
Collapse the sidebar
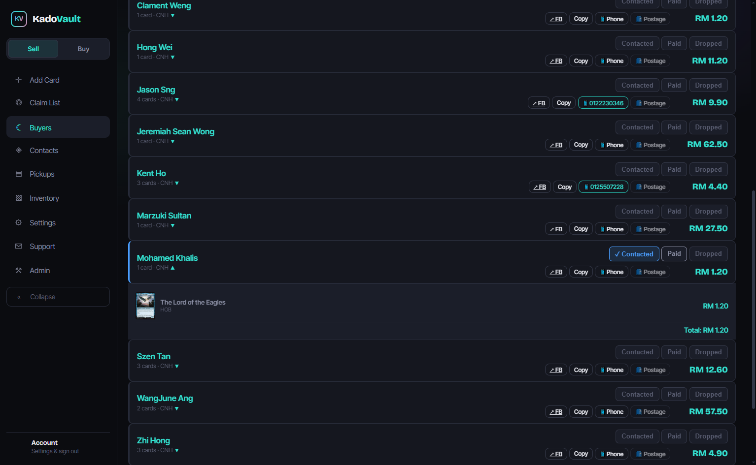(58, 297)
